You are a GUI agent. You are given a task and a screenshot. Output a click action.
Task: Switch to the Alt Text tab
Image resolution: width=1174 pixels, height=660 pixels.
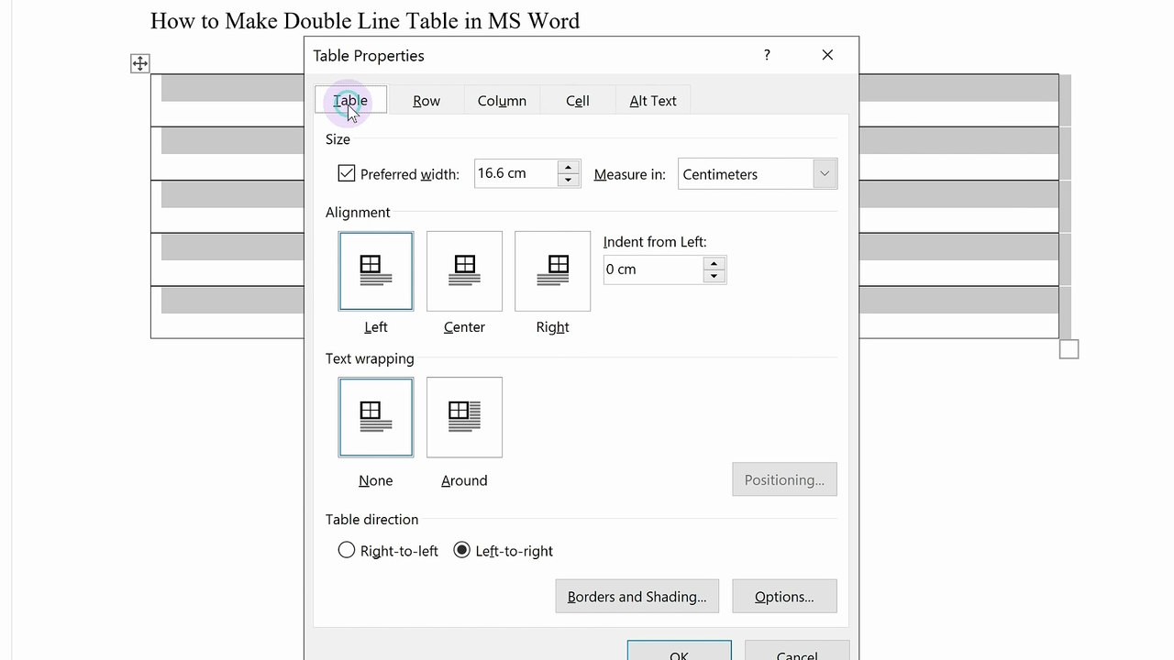[653, 101]
